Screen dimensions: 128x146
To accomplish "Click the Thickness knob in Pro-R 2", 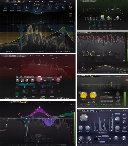I will point(19,8).
